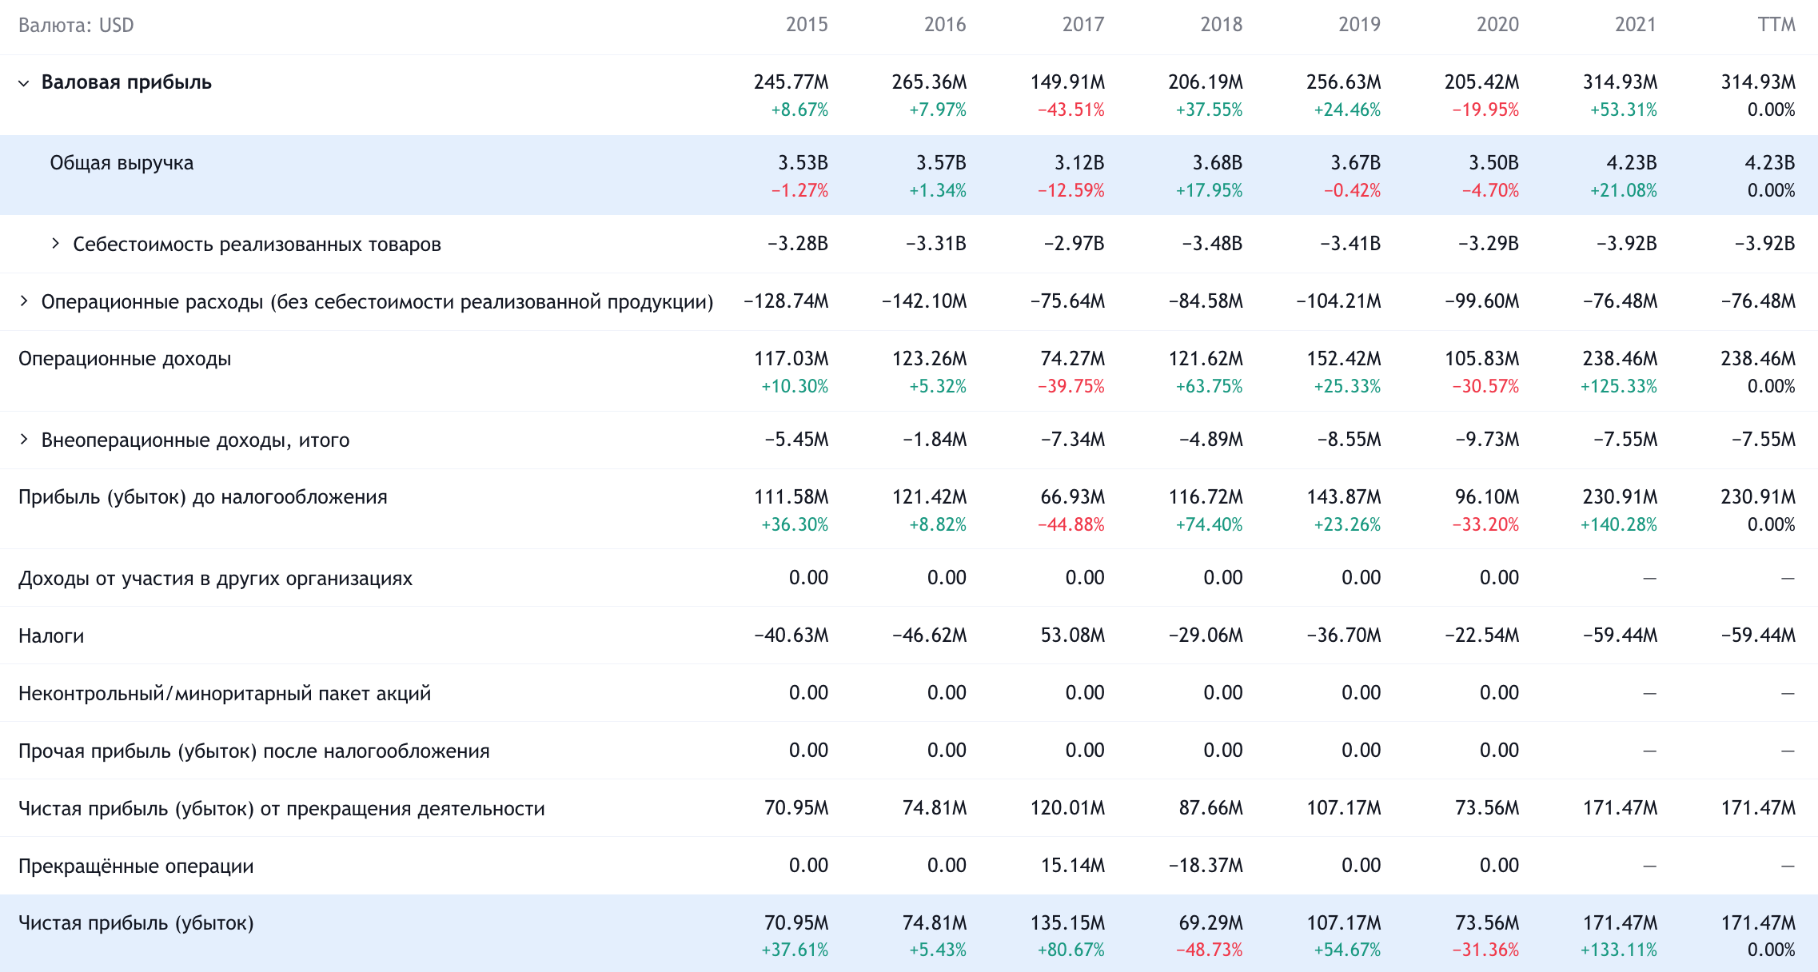Click the −43.51% gross profit change
This screenshot has width=1818, height=972.
1070,110
